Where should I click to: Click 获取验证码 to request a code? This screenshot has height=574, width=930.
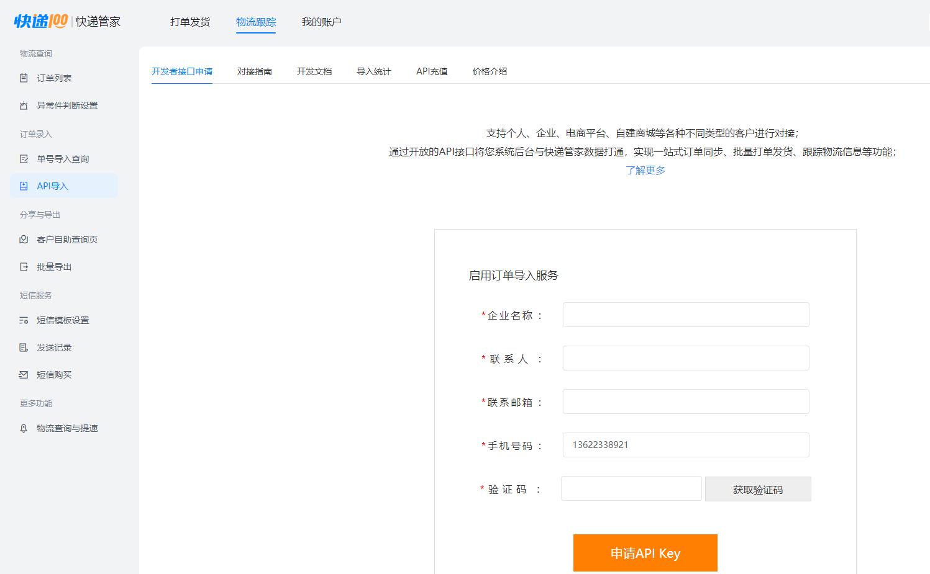757,489
